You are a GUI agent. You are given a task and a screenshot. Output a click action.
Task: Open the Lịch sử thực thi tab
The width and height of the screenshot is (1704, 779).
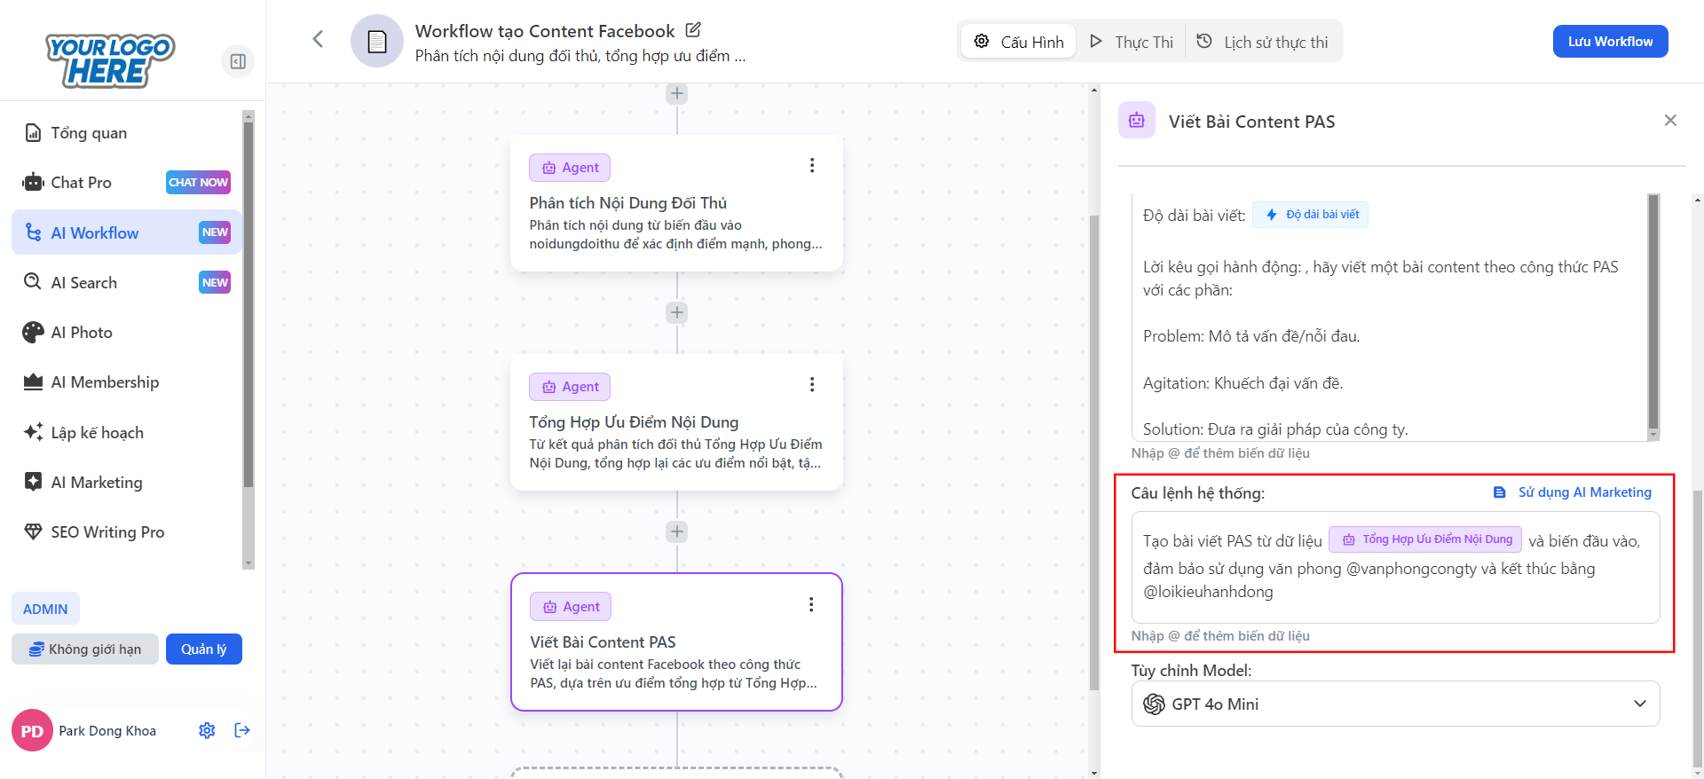coord(1263,42)
